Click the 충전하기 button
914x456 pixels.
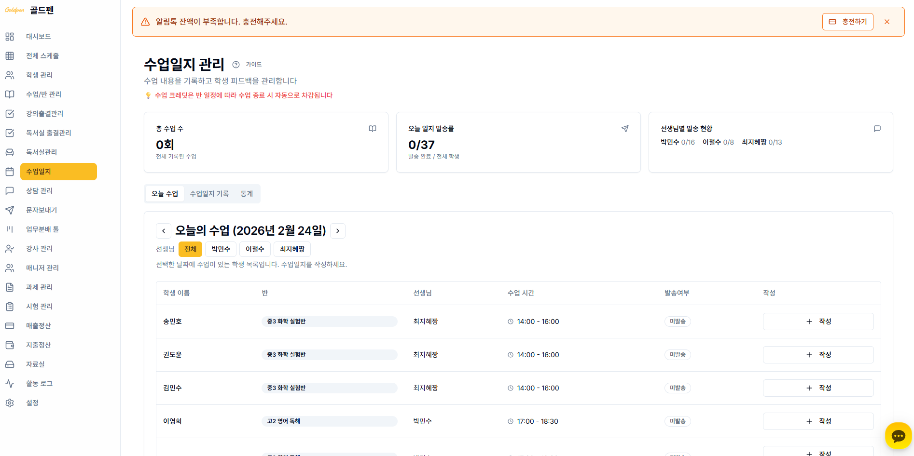847,22
